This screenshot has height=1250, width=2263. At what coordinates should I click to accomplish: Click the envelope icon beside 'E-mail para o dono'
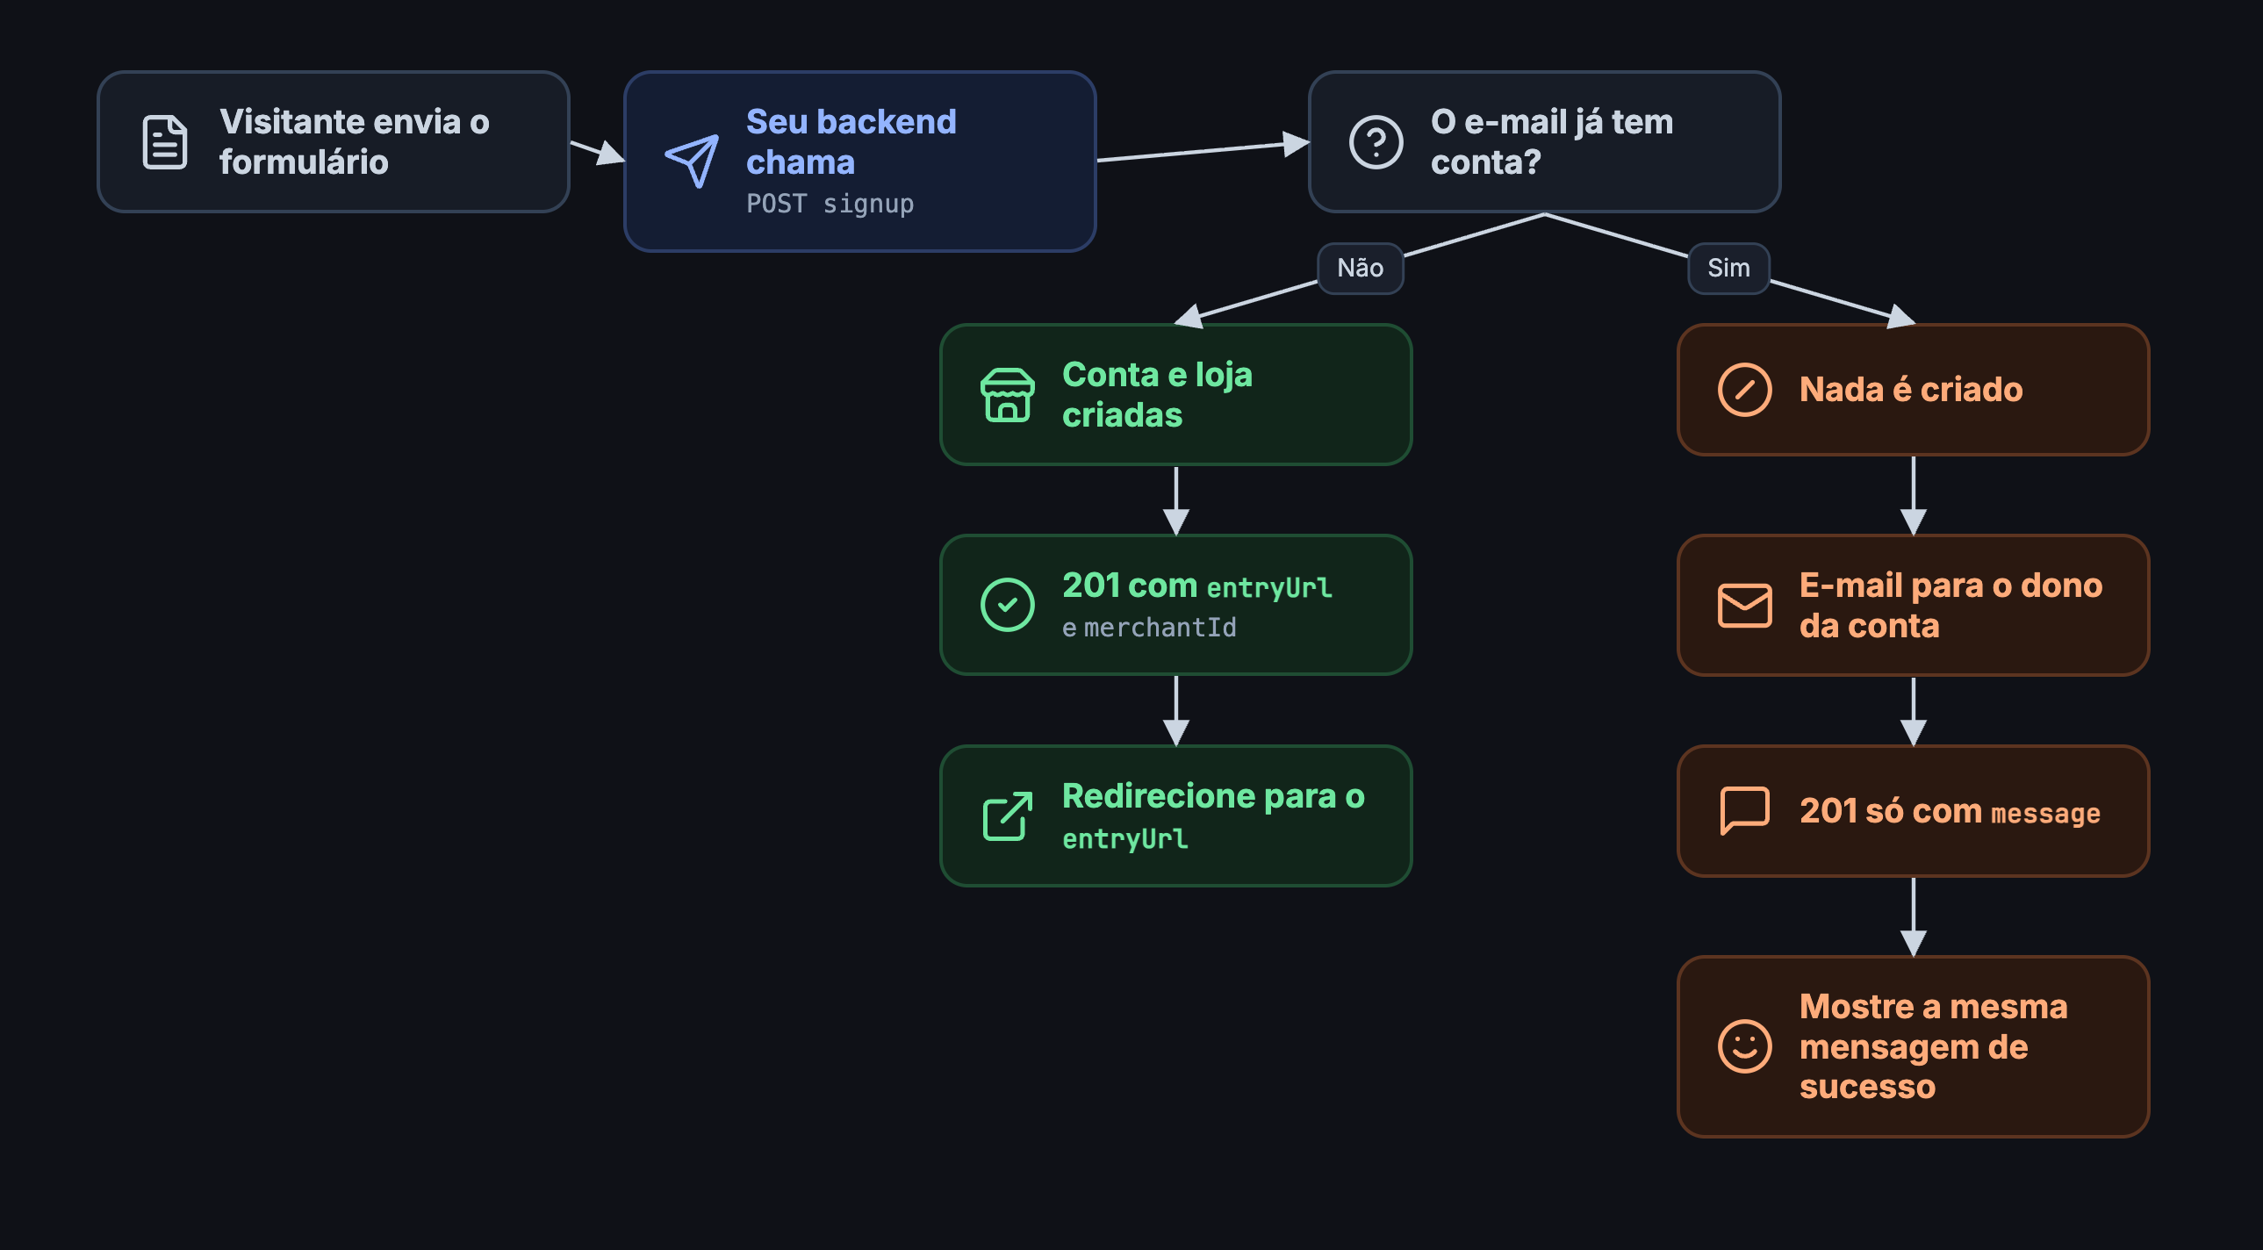1744,605
